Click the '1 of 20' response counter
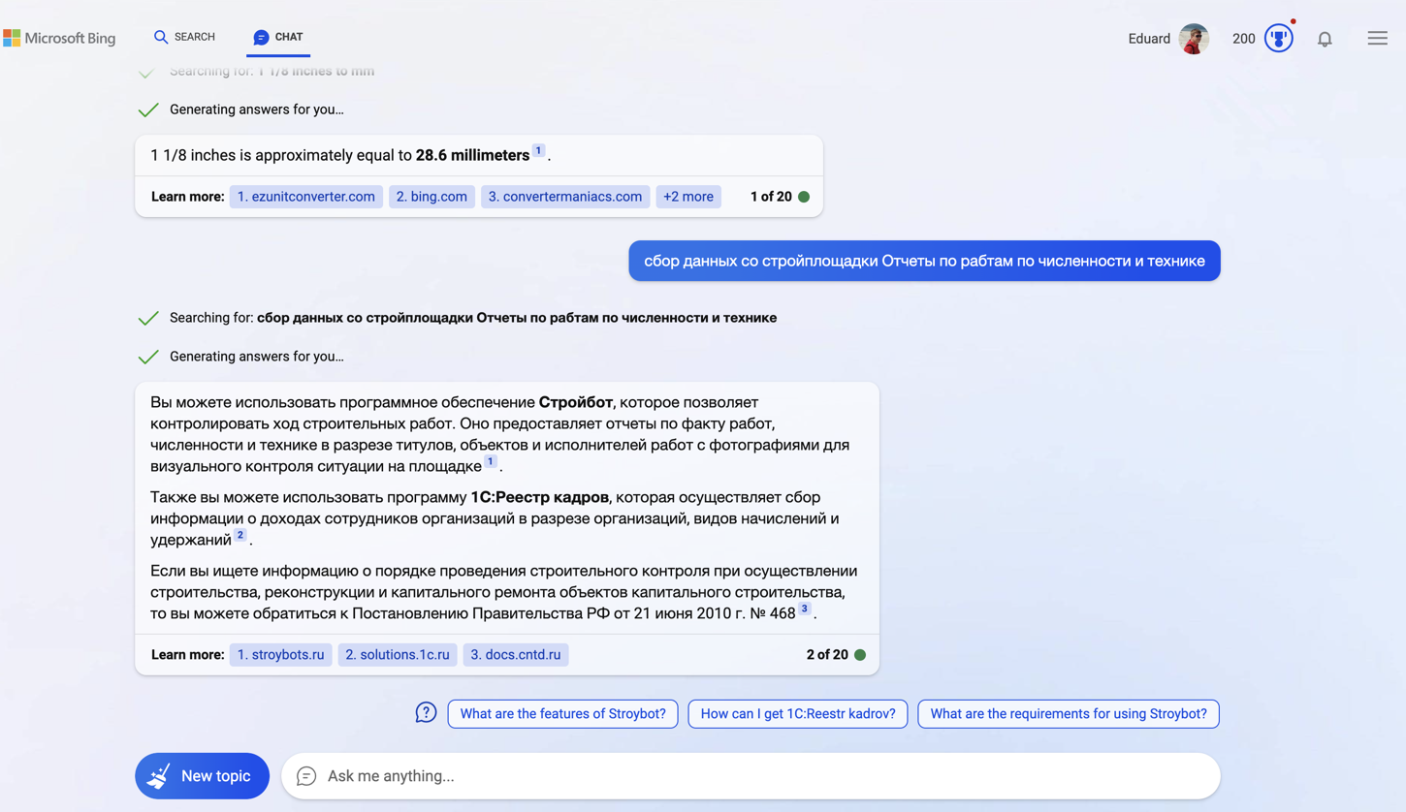This screenshot has width=1406, height=812. pyautogui.click(x=771, y=197)
